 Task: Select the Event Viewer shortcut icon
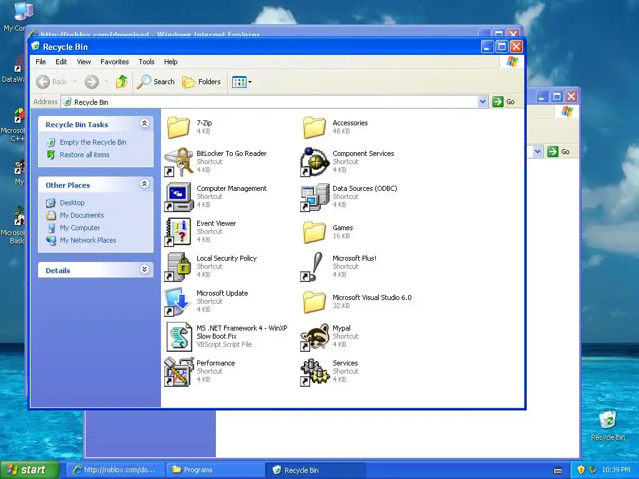[x=178, y=232]
